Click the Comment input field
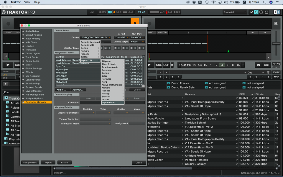 point(112,103)
